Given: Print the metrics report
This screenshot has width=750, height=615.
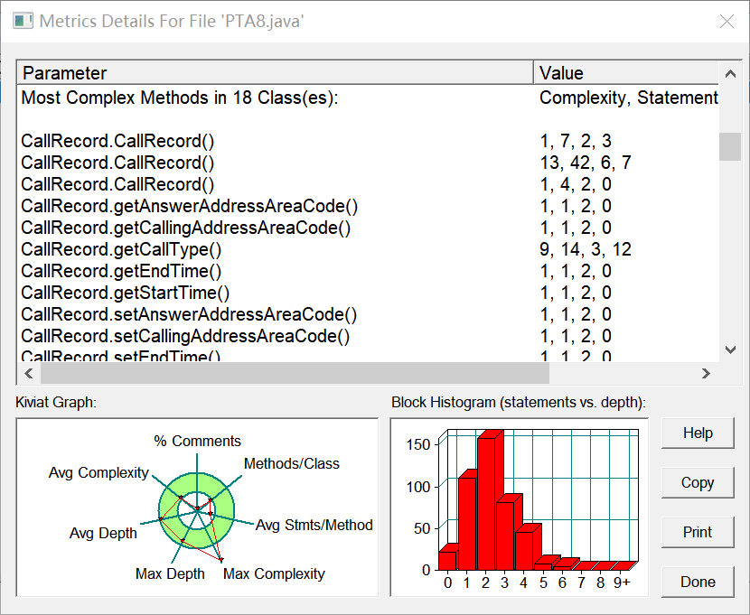Looking at the screenshot, I should pyautogui.click(x=698, y=532).
